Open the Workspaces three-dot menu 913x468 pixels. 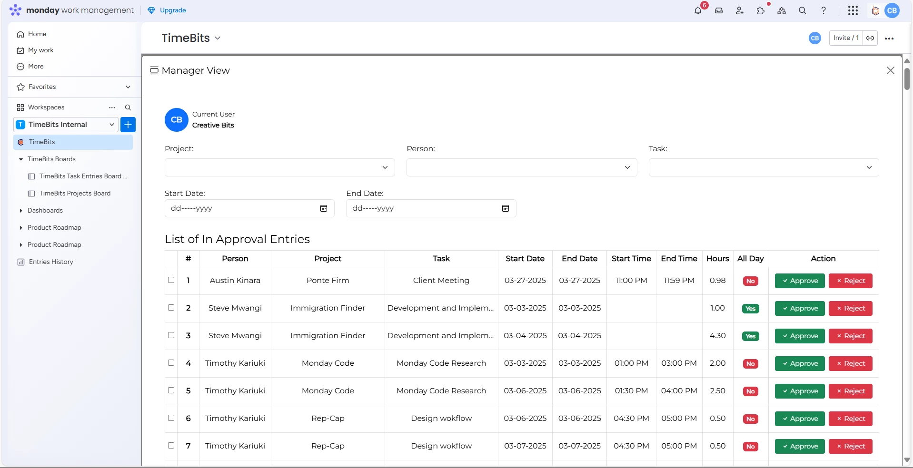[112, 107]
